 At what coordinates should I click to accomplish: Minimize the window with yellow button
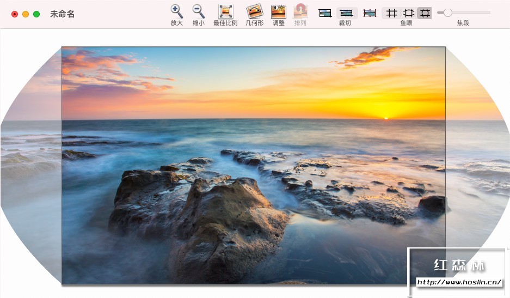(26, 14)
